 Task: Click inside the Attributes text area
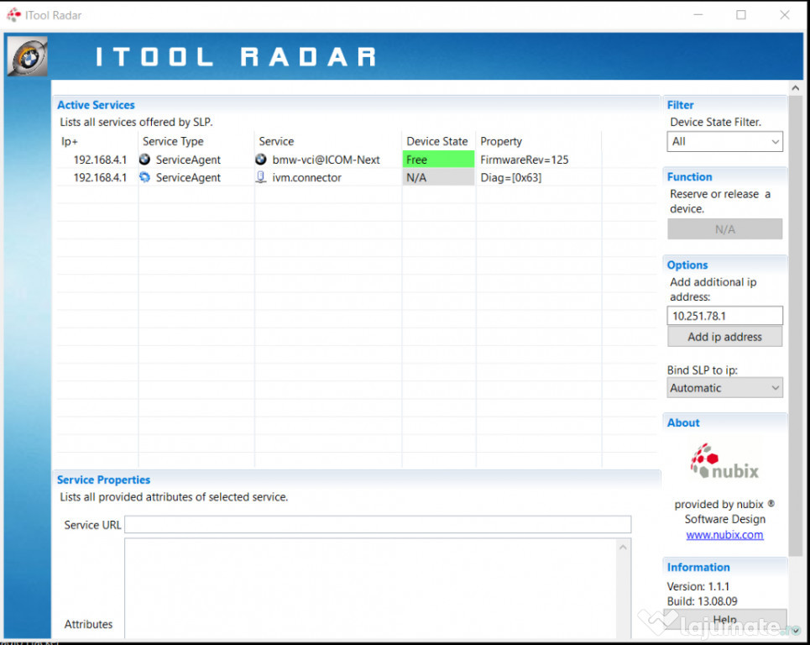(371, 588)
